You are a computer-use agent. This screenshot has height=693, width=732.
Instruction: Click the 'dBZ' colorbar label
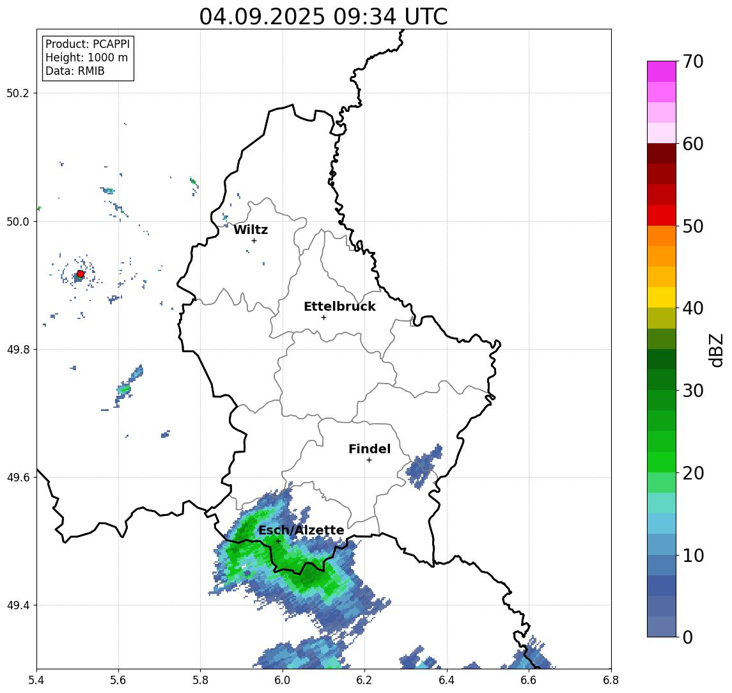716,350
